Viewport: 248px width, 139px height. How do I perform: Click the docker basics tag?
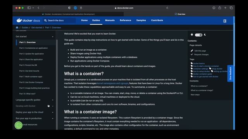point(199,63)
